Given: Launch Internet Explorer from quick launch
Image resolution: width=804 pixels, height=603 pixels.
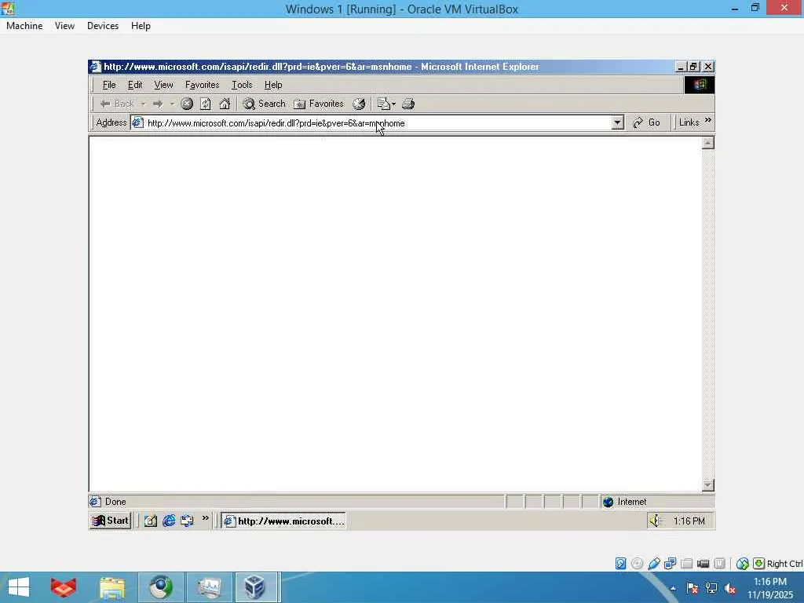Looking at the screenshot, I should pyautogui.click(x=169, y=521).
